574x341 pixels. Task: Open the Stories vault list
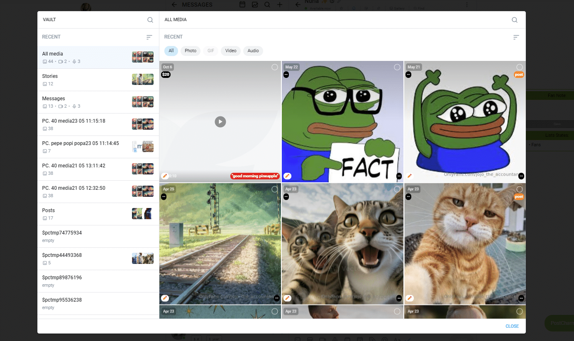coord(98,80)
